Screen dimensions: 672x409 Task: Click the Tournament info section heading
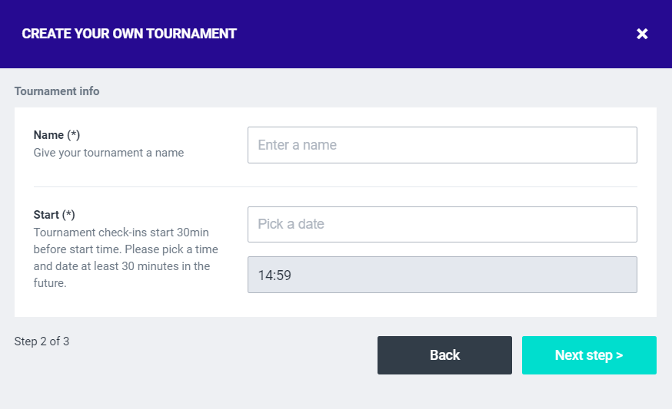pyautogui.click(x=57, y=91)
